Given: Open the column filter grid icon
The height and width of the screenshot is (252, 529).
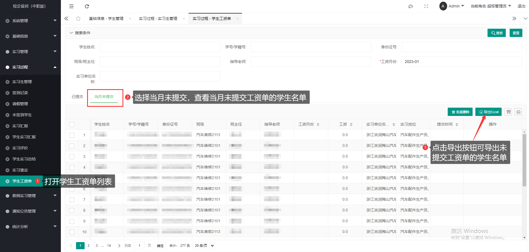Looking at the screenshot, I should (509, 112).
